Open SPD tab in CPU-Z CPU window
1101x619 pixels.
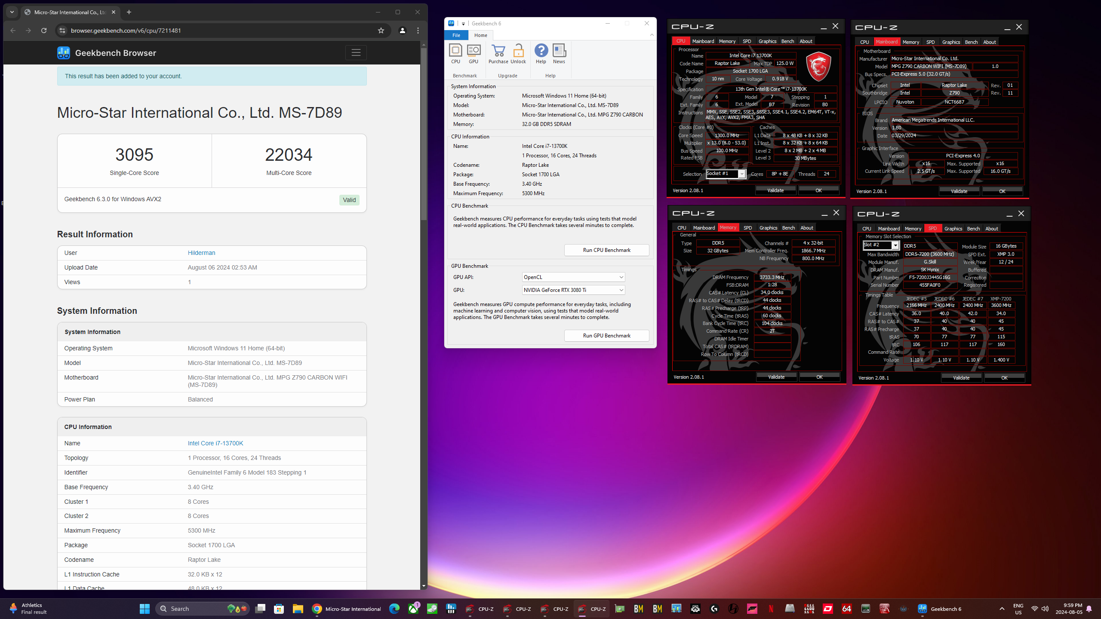click(747, 41)
